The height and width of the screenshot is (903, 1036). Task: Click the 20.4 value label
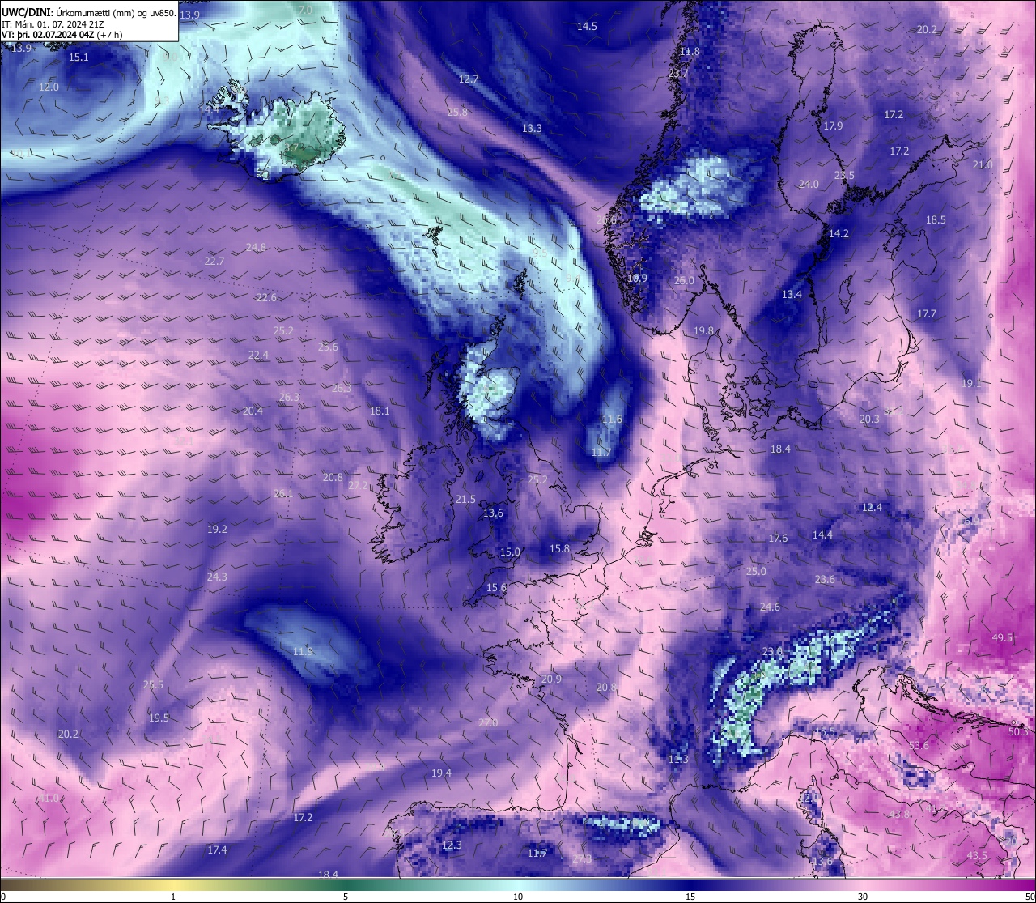pos(253,411)
